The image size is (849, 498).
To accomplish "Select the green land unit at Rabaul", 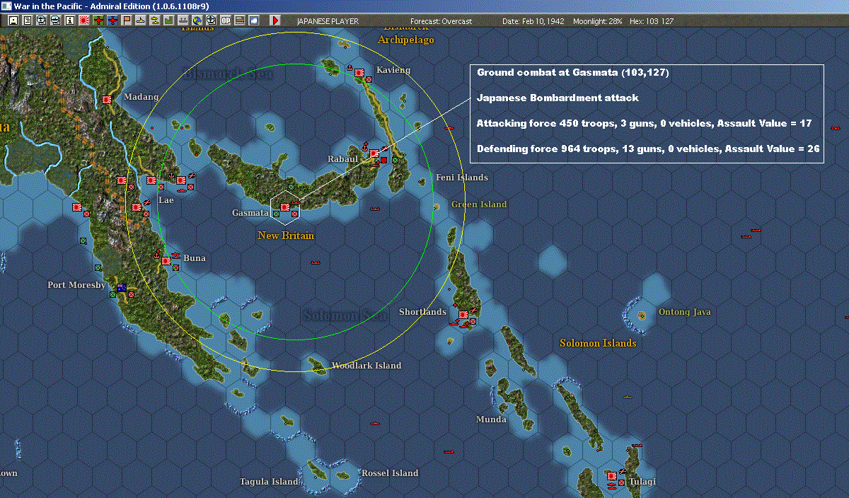I will pos(395,161).
